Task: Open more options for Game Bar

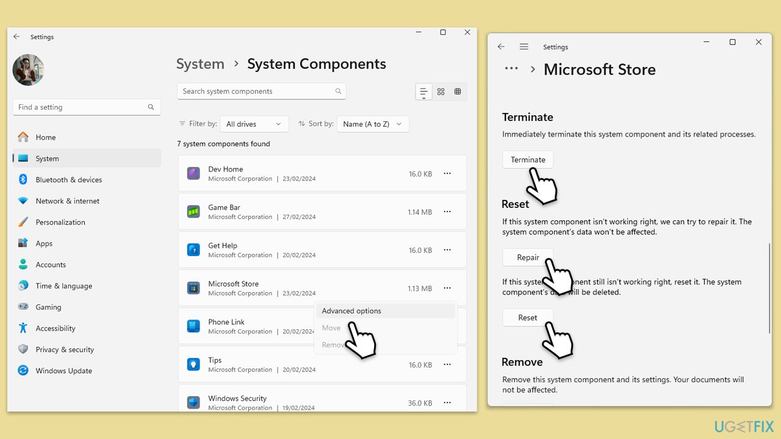Action: tap(447, 212)
